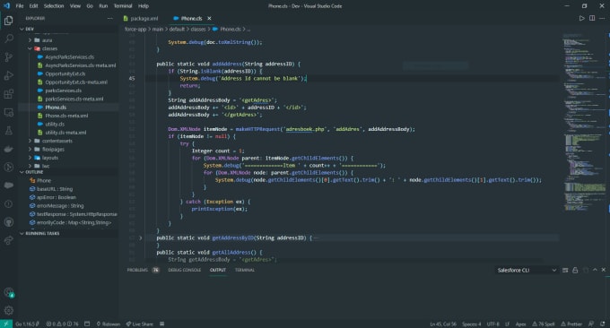Open the Source Control view
610x328 pixels.
[9, 57]
